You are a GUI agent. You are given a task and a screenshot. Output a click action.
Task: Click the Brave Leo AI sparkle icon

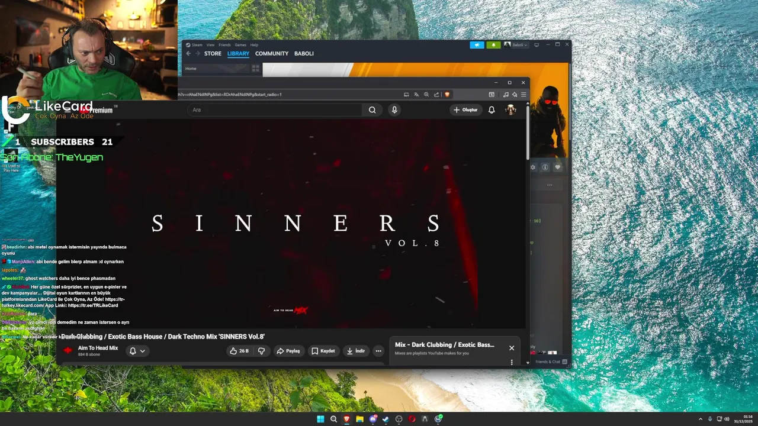pos(515,95)
